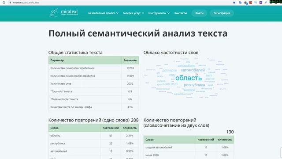This screenshot has width=282, height=159.
Task: Click the республика row in repetitions table
Action: click(x=93, y=143)
